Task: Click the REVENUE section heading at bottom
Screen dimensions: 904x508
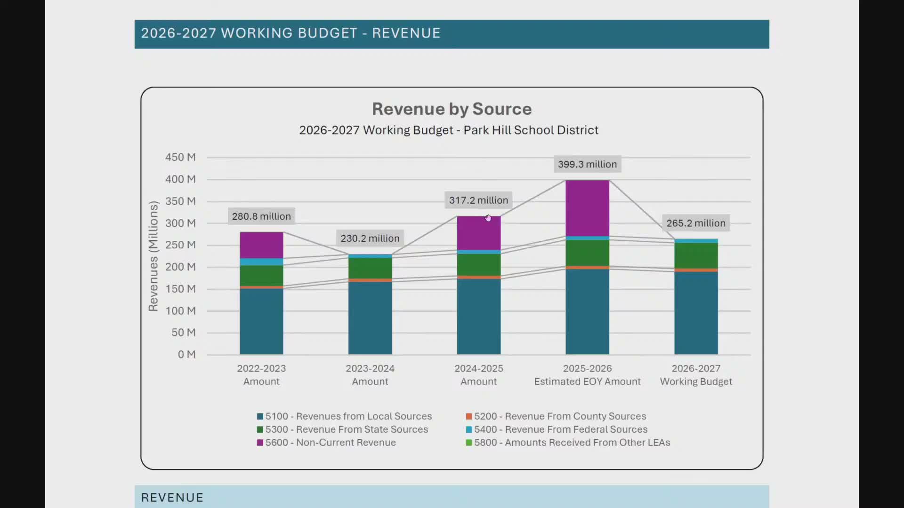Action: click(172, 498)
